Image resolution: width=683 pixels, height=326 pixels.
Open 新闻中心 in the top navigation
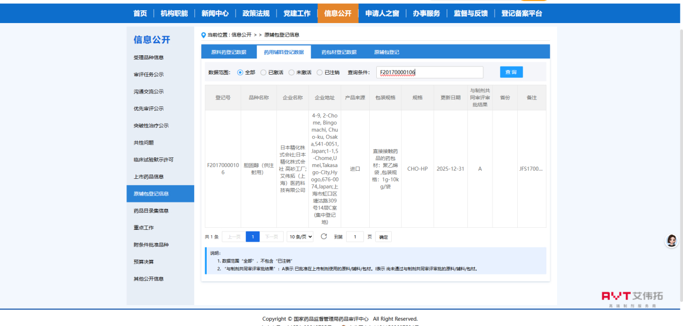[x=215, y=13]
